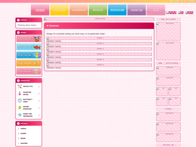This screenshot has height=147, width=196.
Task: Click the fandom 1 banner image
Action: [x=99, y=38]
